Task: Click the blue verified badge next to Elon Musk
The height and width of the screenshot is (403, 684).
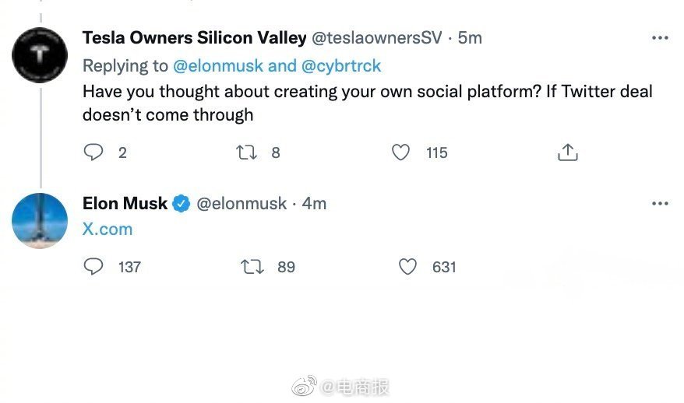Action: (x=181, y=204)
